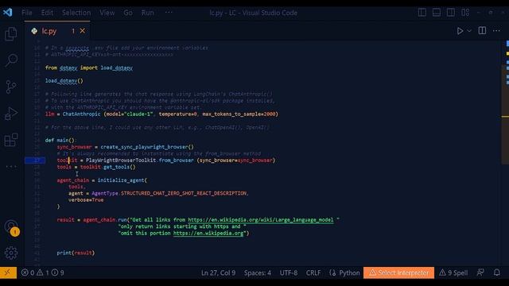
Task: Show more menu items ellipsis in menu bar
Action: coord(169,13)
